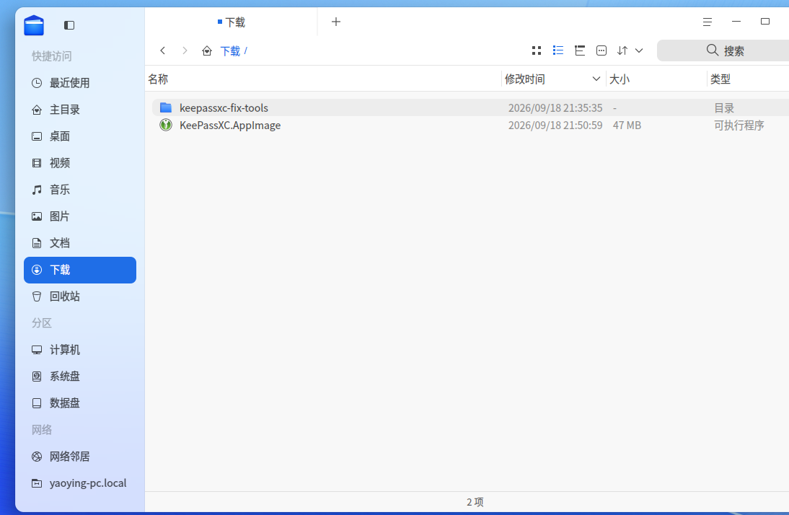Open 系统盘 in the sidebar
Image resolution: width=789 pixels, height=515 pixels.
coord(80,376)
